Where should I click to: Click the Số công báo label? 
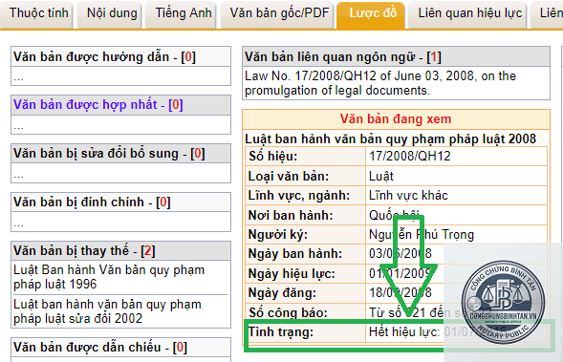point(288,312)
